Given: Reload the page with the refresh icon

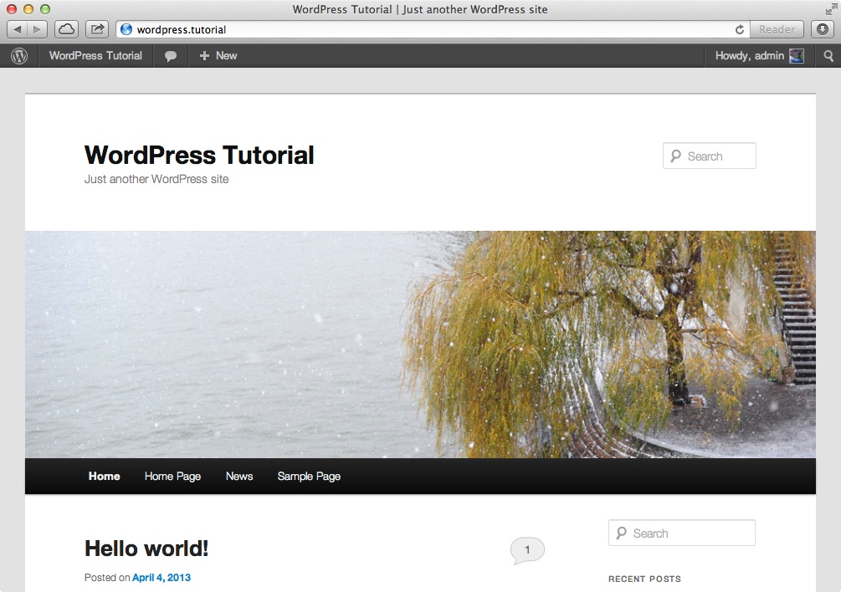Looking at the screenshot, I should click(x=740, y=29).
